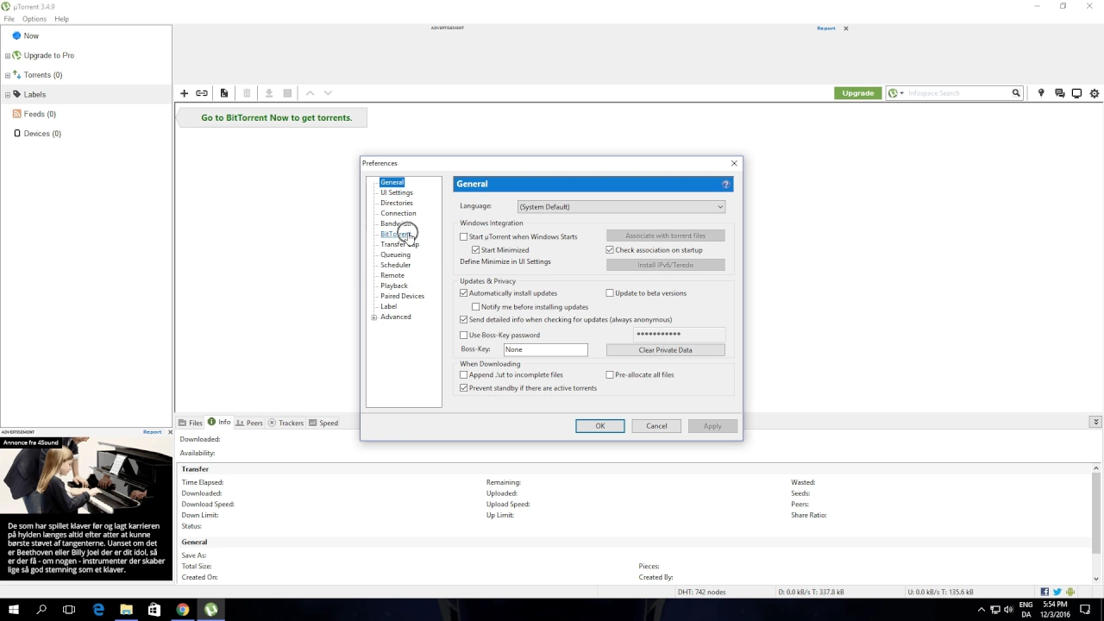Image resolution: width=1104 pixels, height=621 pixels.
Task: Click the search magnifier icon in toolbar
Action: tap(1016, 93)
